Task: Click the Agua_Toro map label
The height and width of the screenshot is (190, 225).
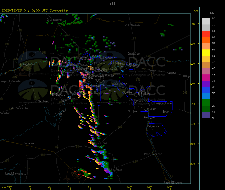Action: 27,64
